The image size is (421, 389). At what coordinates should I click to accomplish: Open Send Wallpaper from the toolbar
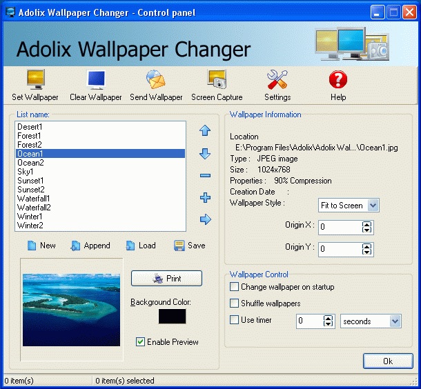pyautogui.click(x=156, y=80)
